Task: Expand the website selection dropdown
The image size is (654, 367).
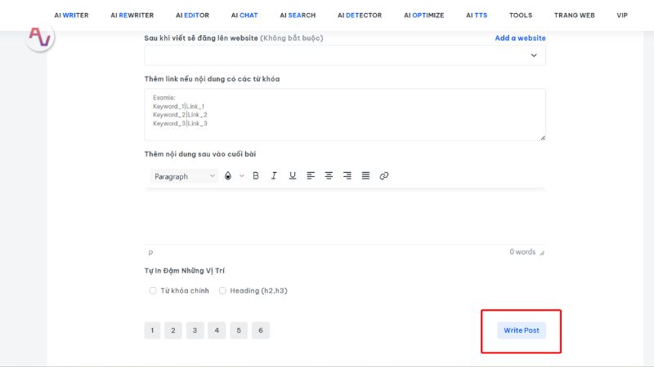Action: [x=345, y=55]
